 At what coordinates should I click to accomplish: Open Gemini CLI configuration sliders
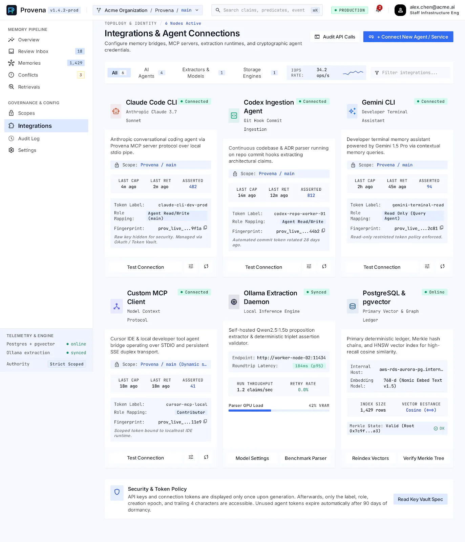pyautogui.click(x=427, y=267)
